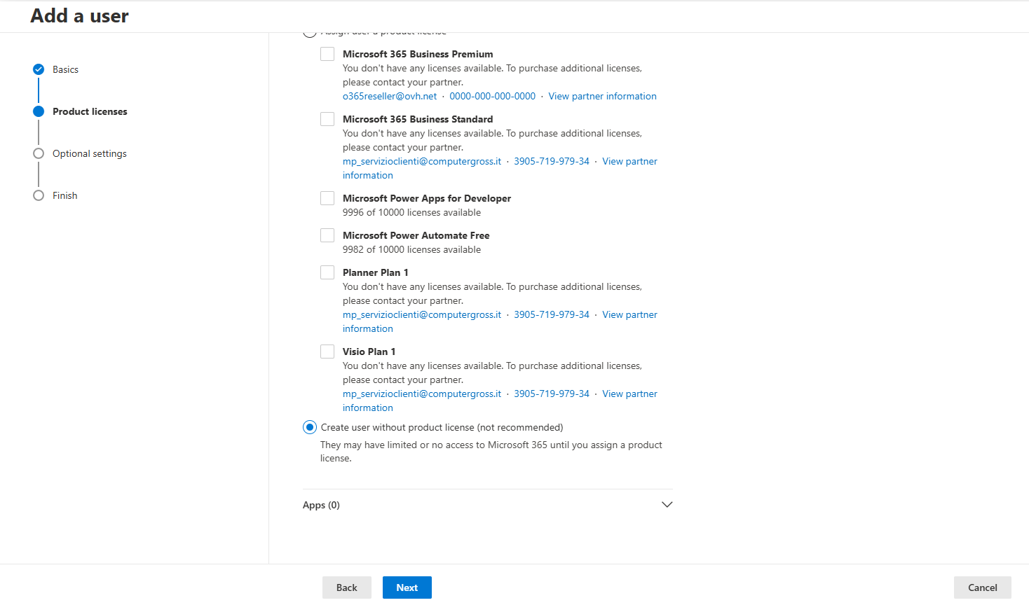The width and height of the screenshot is (1029, 605).
Task: Open the o365reseller@ovh.net email link
Action: 390,96
